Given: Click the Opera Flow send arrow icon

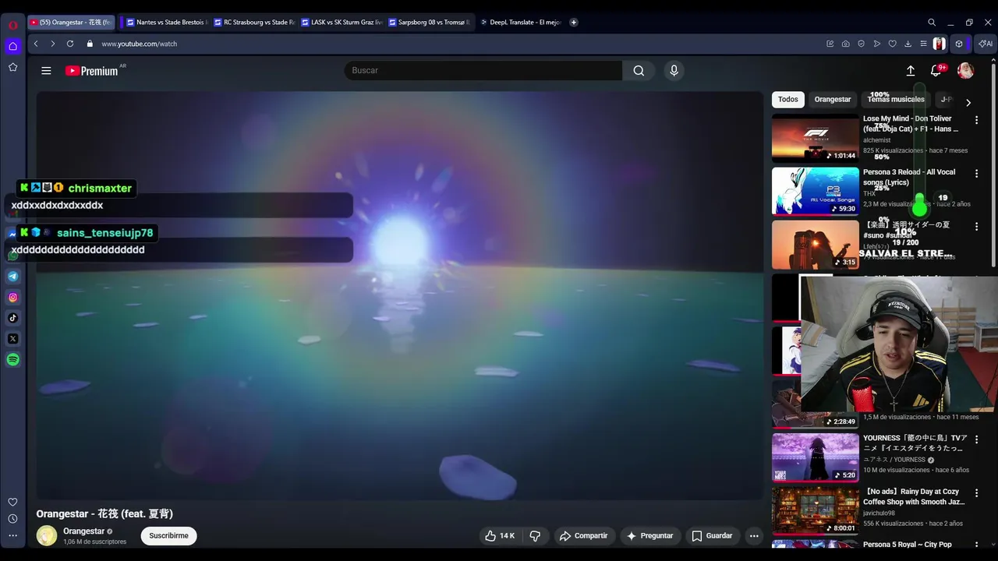Looking at the screenshot, I should (877, 44).
